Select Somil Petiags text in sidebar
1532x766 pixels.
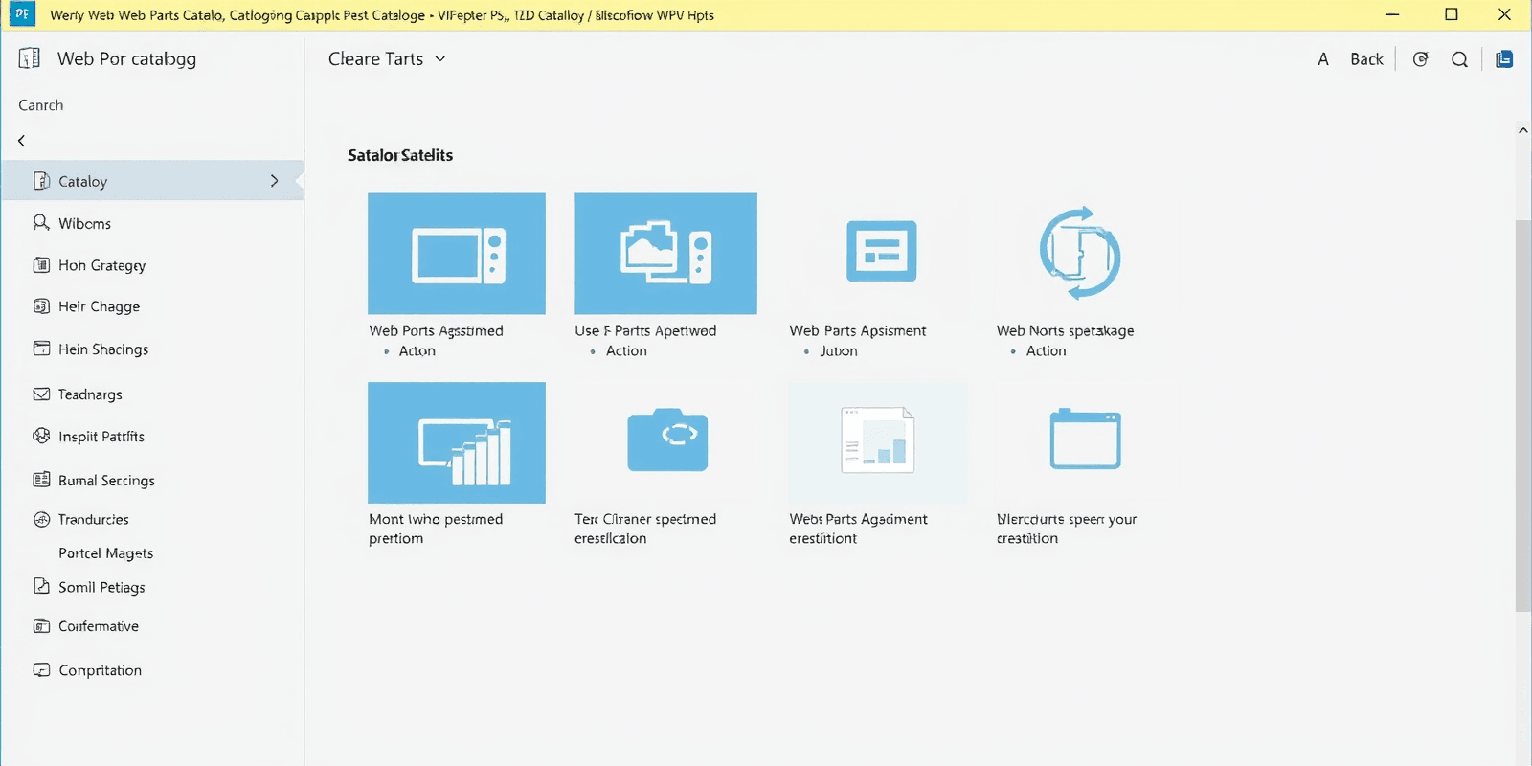101,587
